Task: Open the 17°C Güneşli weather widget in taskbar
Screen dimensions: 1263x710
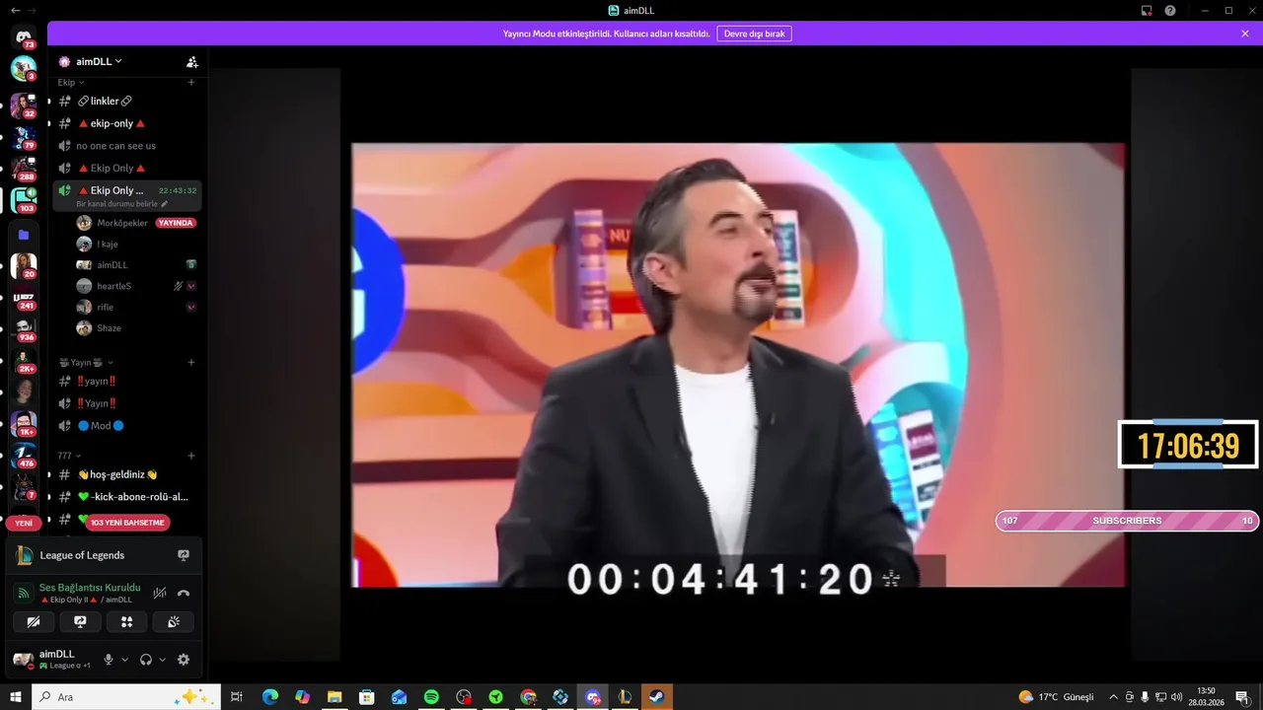Action: (x=1056, y=697)
